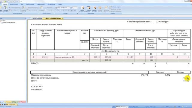Click 'Выделить строки' in the ribbon
The height and width of the screenshot is (108, 192).
point(32,8)
